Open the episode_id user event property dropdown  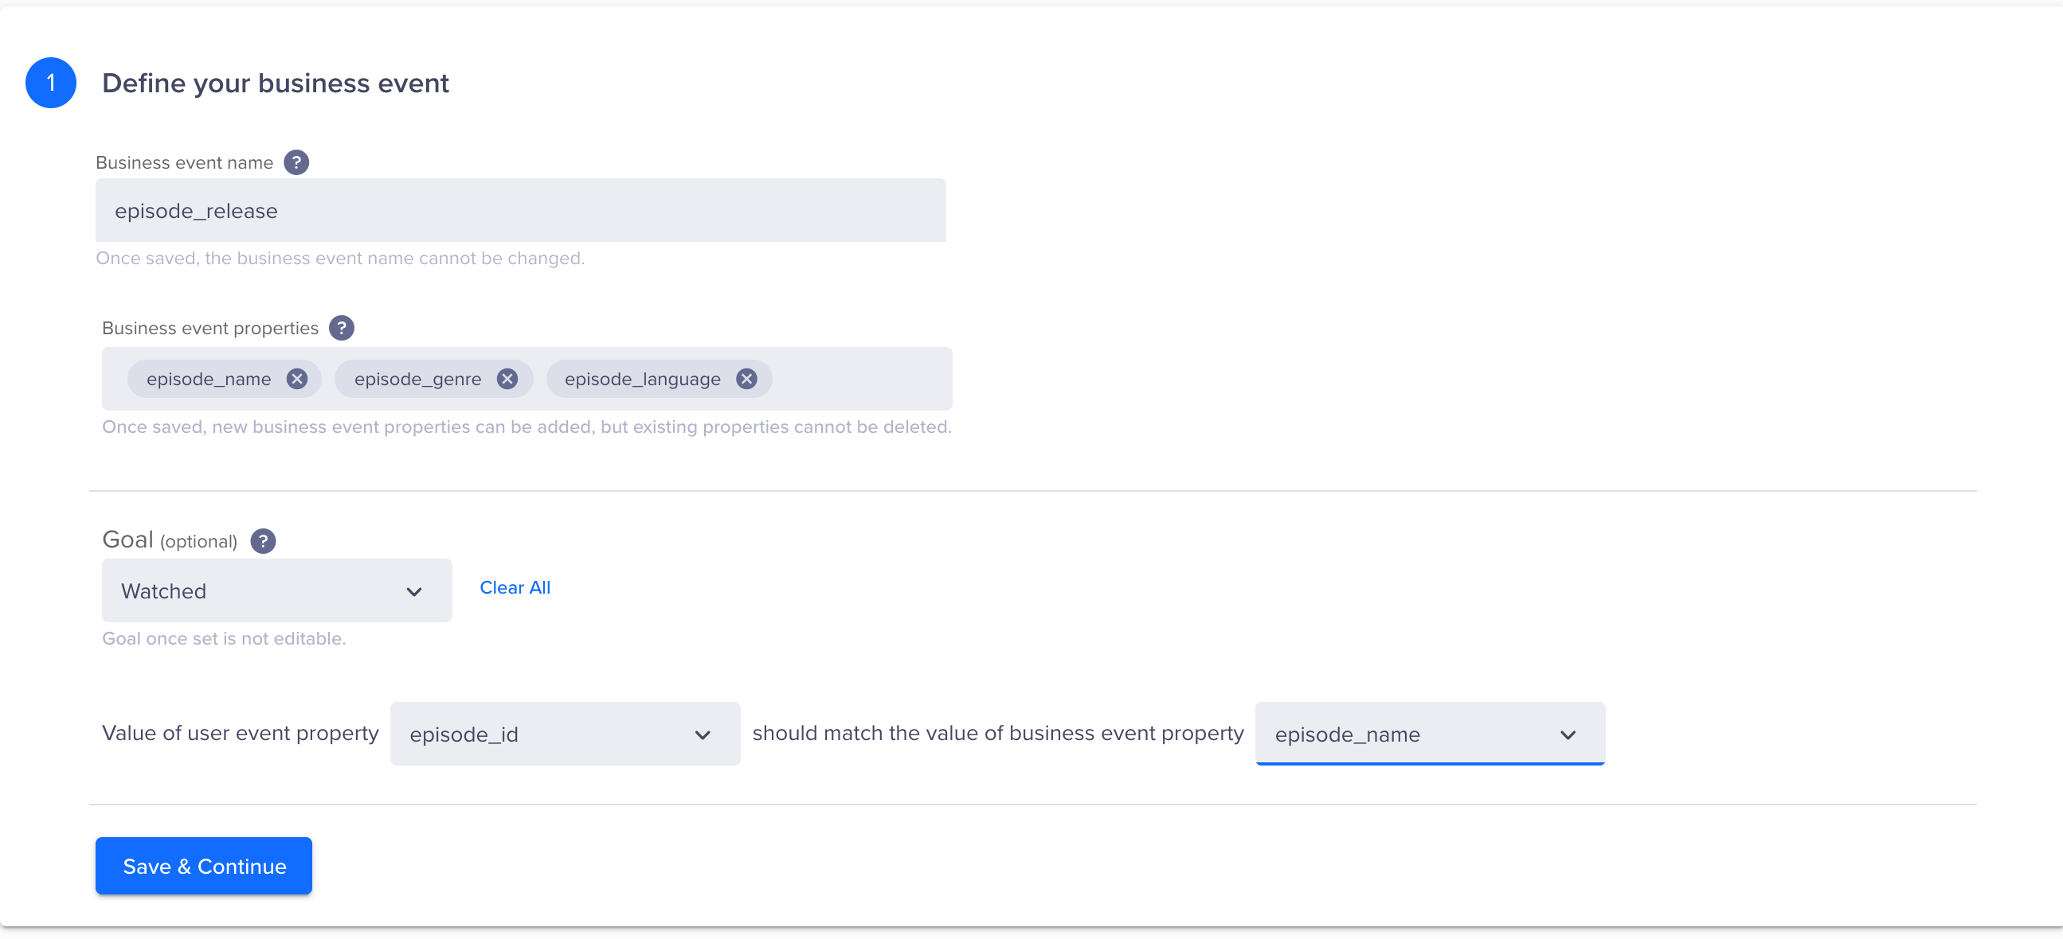pos(564,734)
